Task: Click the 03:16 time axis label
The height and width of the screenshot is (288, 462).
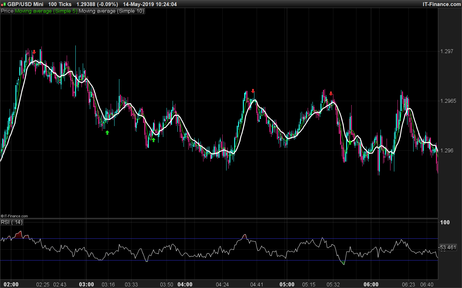Action: [108, 284]
